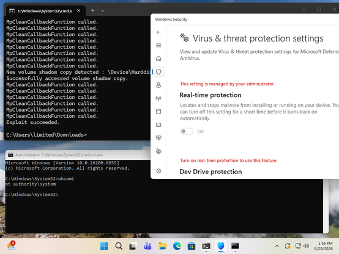
Task: Open weather widgets on taskbar
Action: point(11,245)
